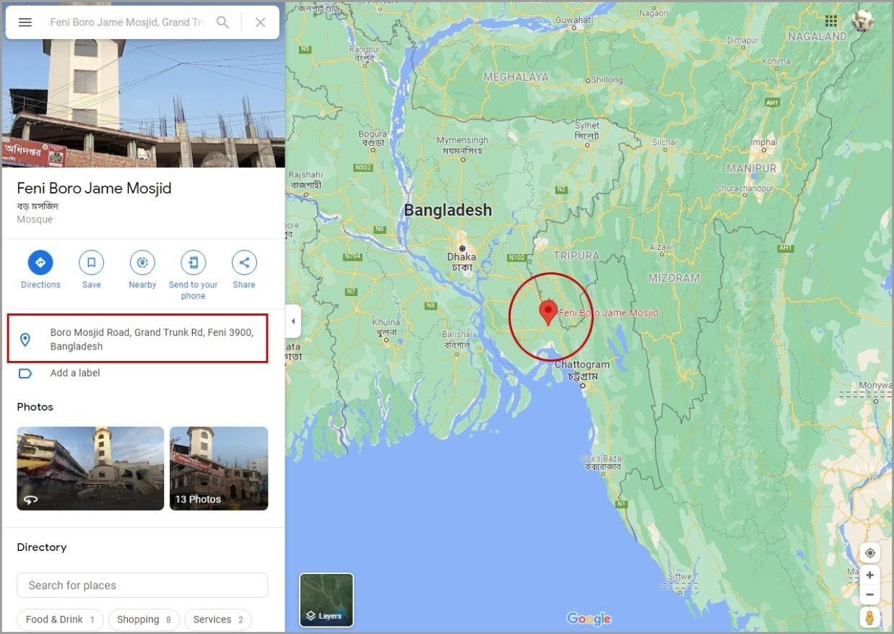The image size is (894, 634).
Task: Click the Aizawl city label
Action: (x=661, y=246)
